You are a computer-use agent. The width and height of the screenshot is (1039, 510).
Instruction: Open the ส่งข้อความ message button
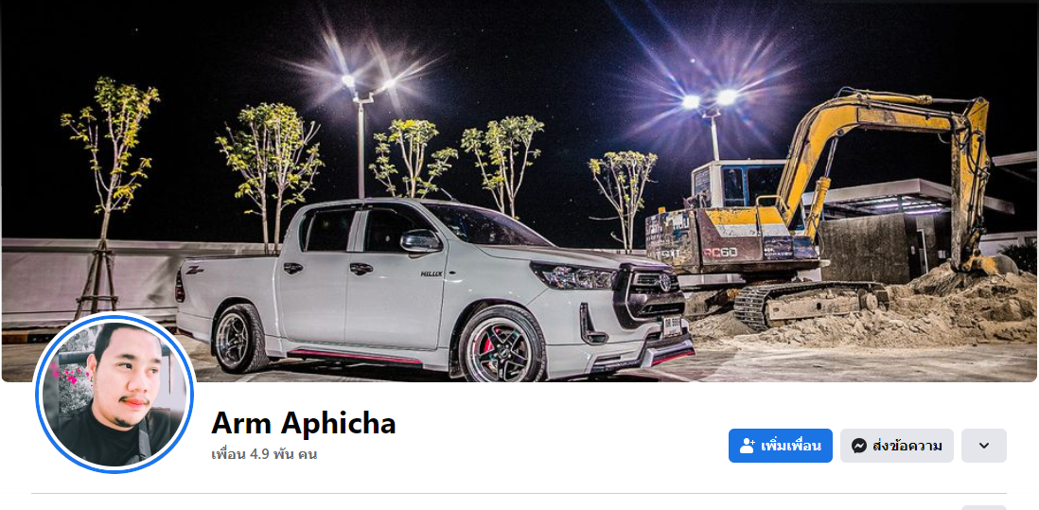pyautogui.click(x=896, y=446)
